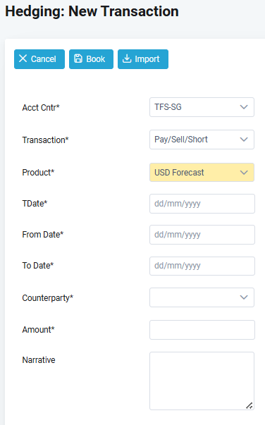Open the highlighted USD Forecast Product dropdown
The image size is (265, 425).
coord(202,173)
